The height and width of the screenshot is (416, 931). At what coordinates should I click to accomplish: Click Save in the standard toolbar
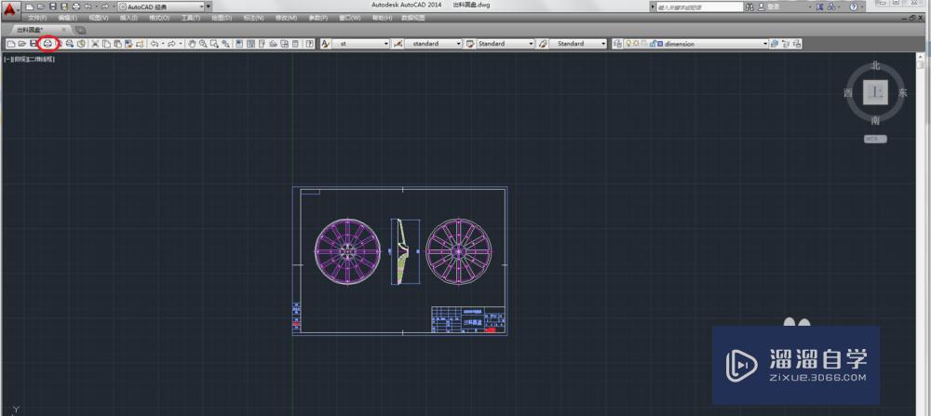(34, 44)
